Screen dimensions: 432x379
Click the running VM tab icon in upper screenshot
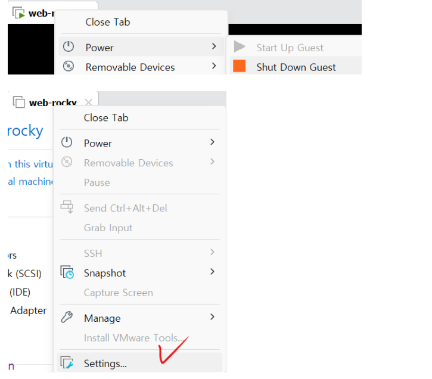pos(18,13)
